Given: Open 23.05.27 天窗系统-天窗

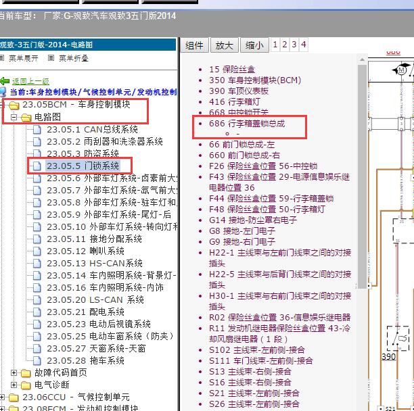Looking at the screenshot, I should [96, 349].
